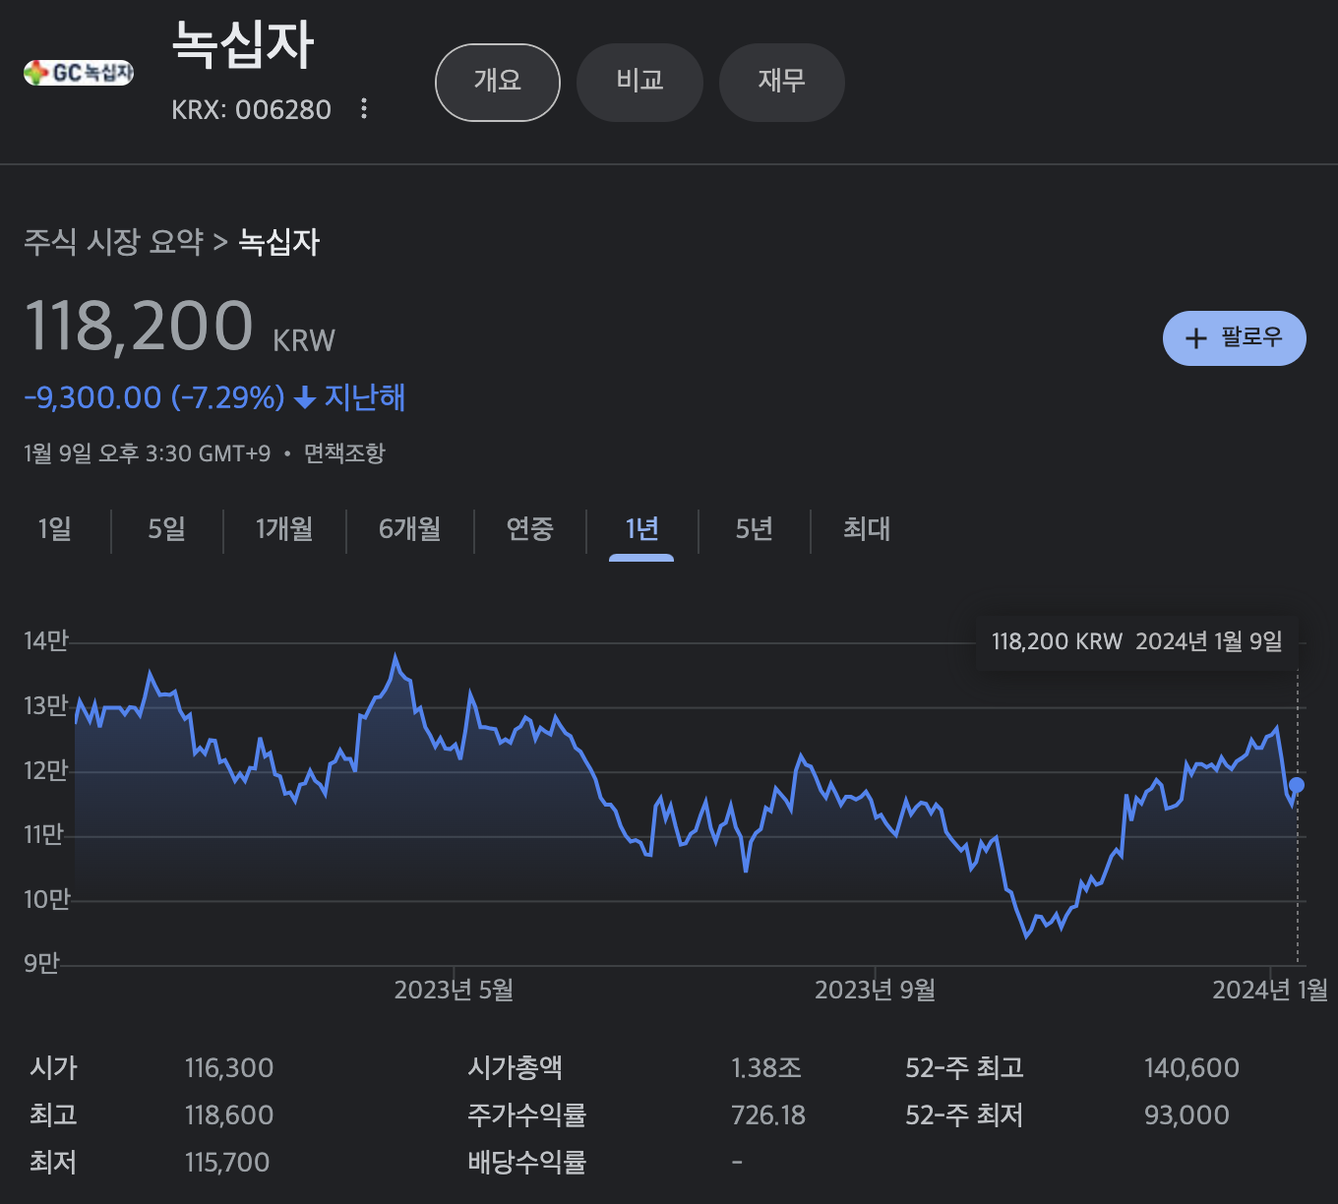Select the 1일 time range
This screenshot has width=1338, height=1204.
point(55,529)
